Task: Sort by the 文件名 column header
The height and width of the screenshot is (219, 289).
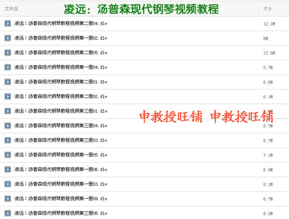Action: [11, 9]
